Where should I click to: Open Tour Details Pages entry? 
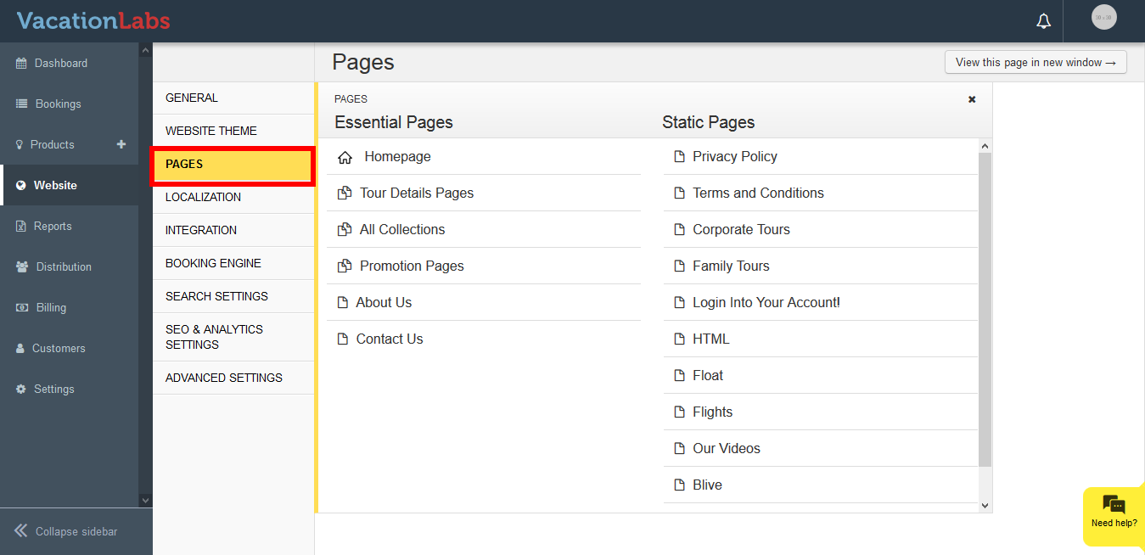click(x=416, y=193)
